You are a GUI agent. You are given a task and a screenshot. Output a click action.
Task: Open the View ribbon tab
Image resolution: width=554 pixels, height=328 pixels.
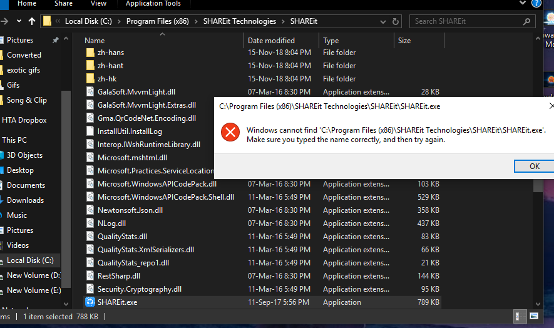tap(98, 4)
